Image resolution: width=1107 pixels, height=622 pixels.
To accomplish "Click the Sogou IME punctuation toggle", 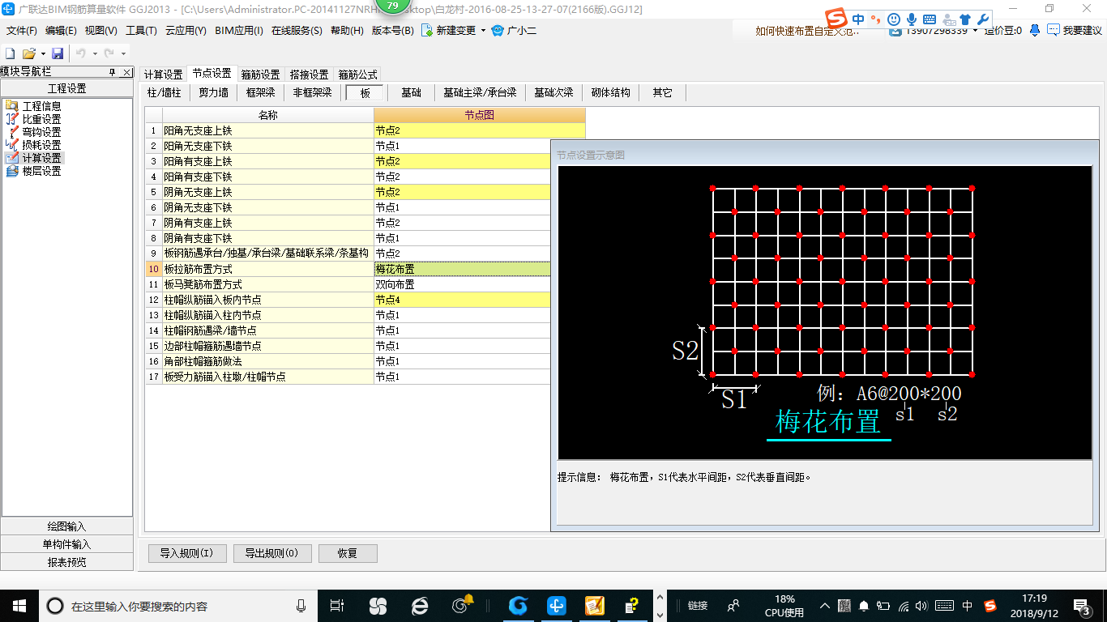I will 876,19.
